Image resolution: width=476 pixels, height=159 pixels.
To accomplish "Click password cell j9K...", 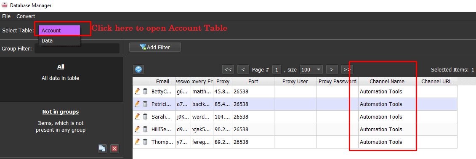I will coord(183,117).
